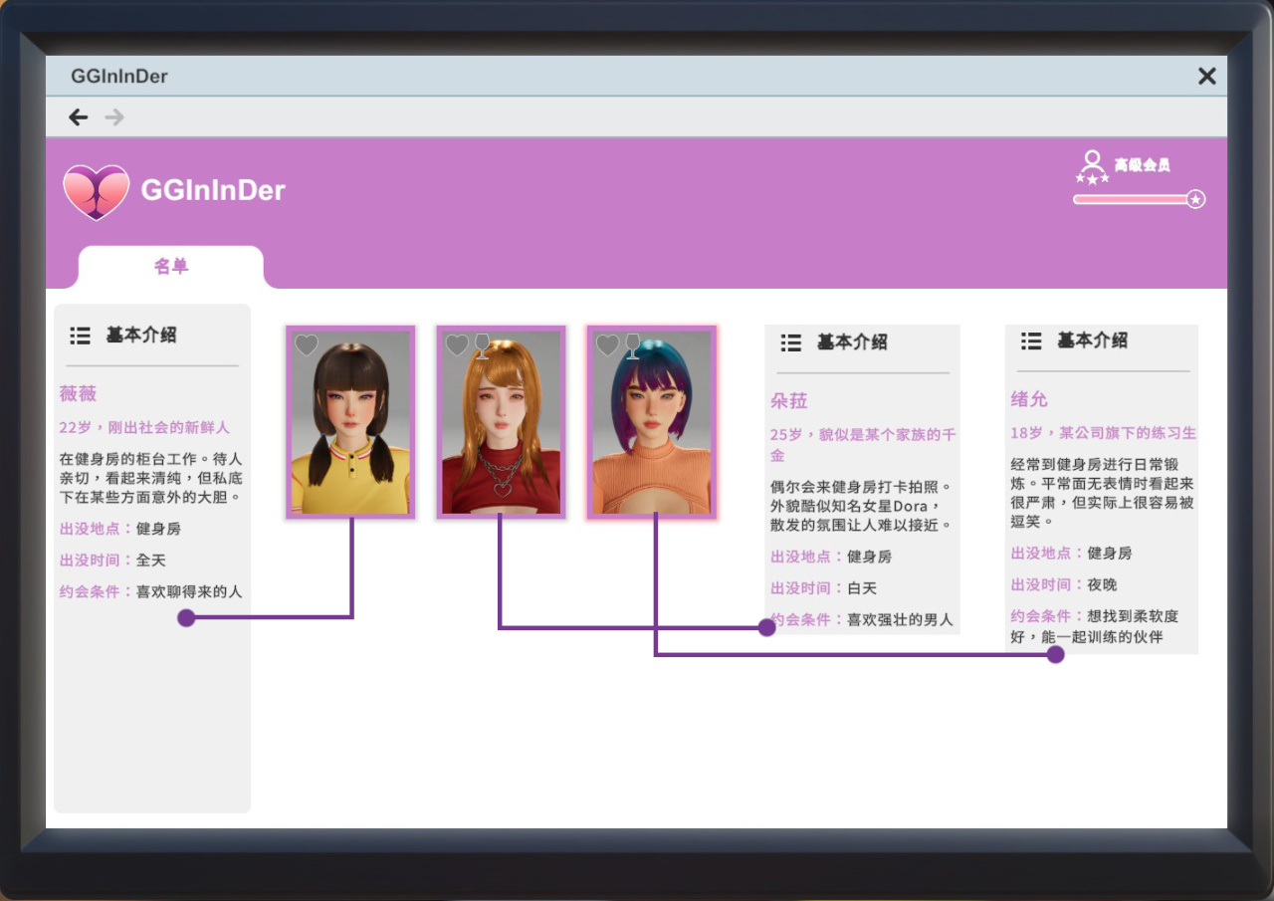
Task: Click the white GGInInDer brand name beside the logo
Action: point(213,190)
